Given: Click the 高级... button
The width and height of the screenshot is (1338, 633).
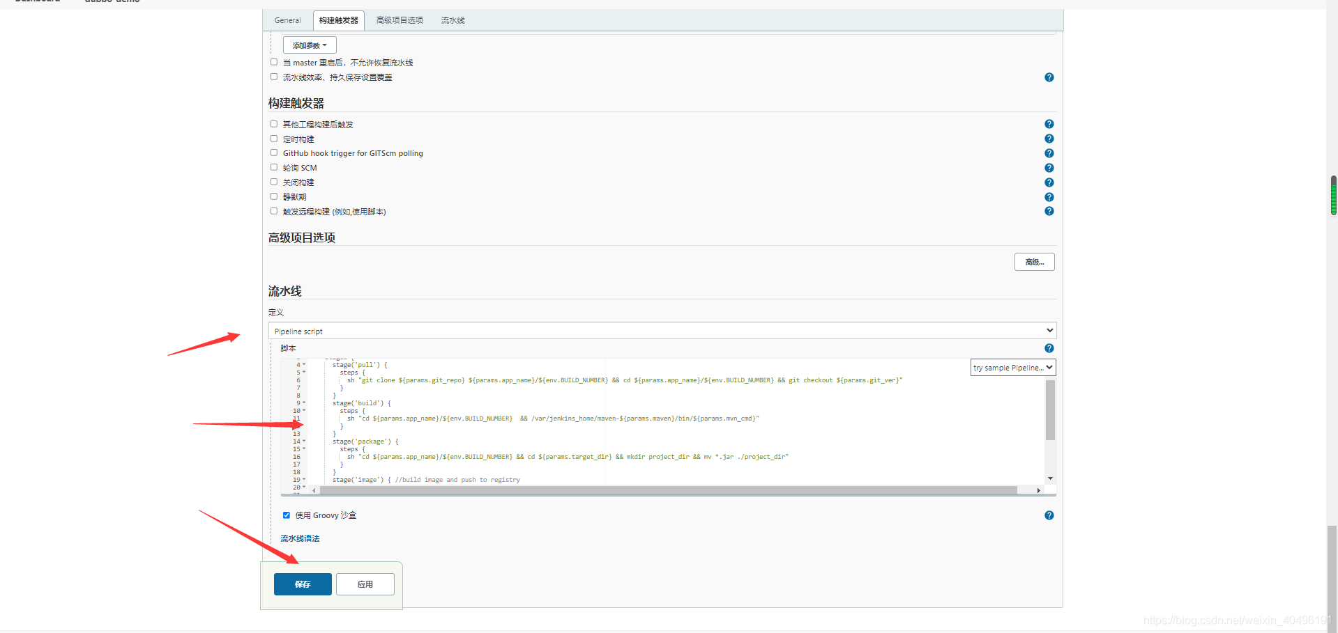Looking at the screenshot, I should point(1034,262).
